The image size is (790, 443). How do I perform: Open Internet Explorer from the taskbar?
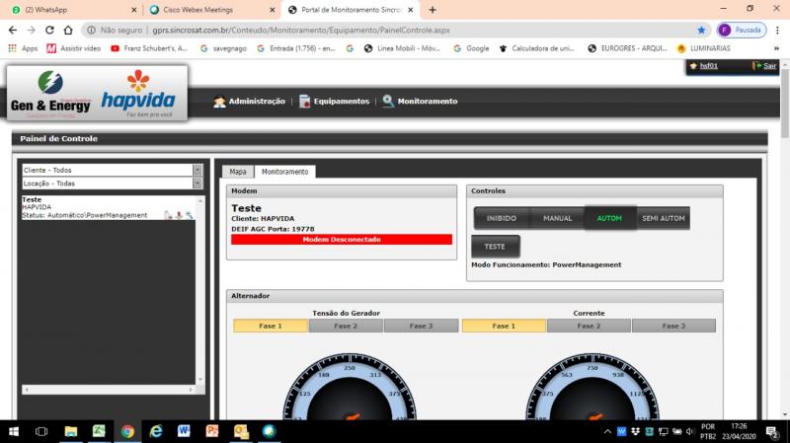[x=156, y=431]
